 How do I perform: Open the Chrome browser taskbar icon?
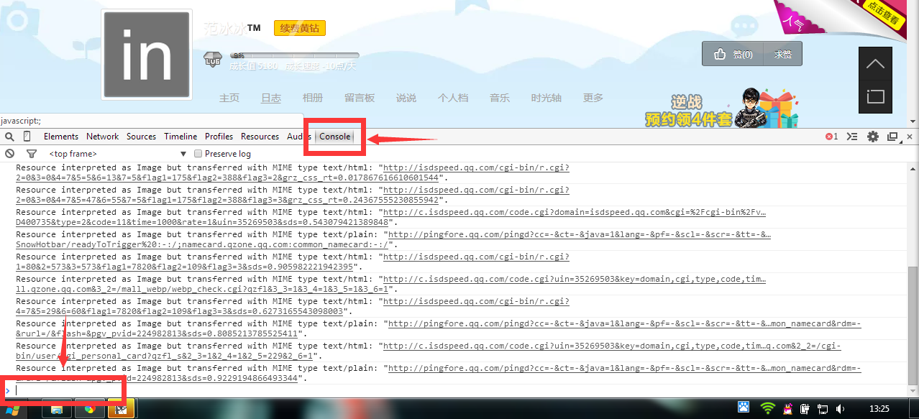click(x=89, y=409)
